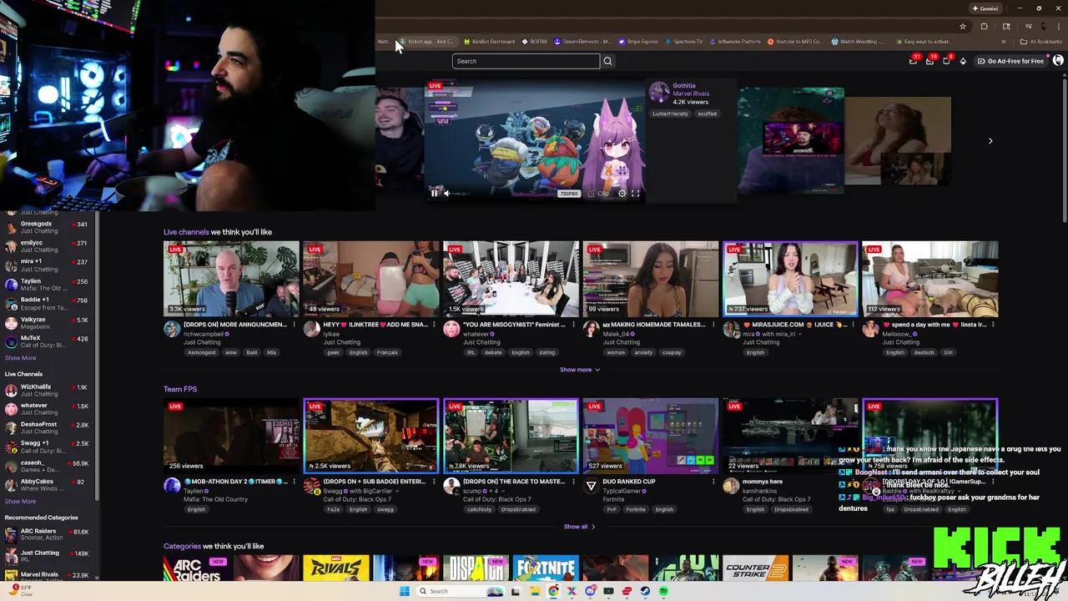
Task: Open options menu for Malek_04 stream
Action: point(713,325)
